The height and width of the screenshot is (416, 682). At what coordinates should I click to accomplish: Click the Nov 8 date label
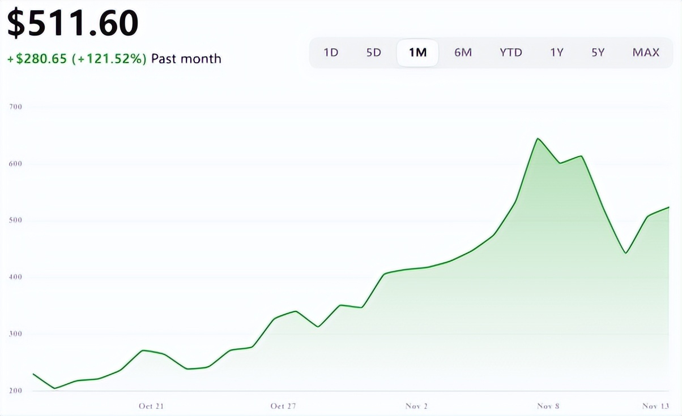pos(548,406)
